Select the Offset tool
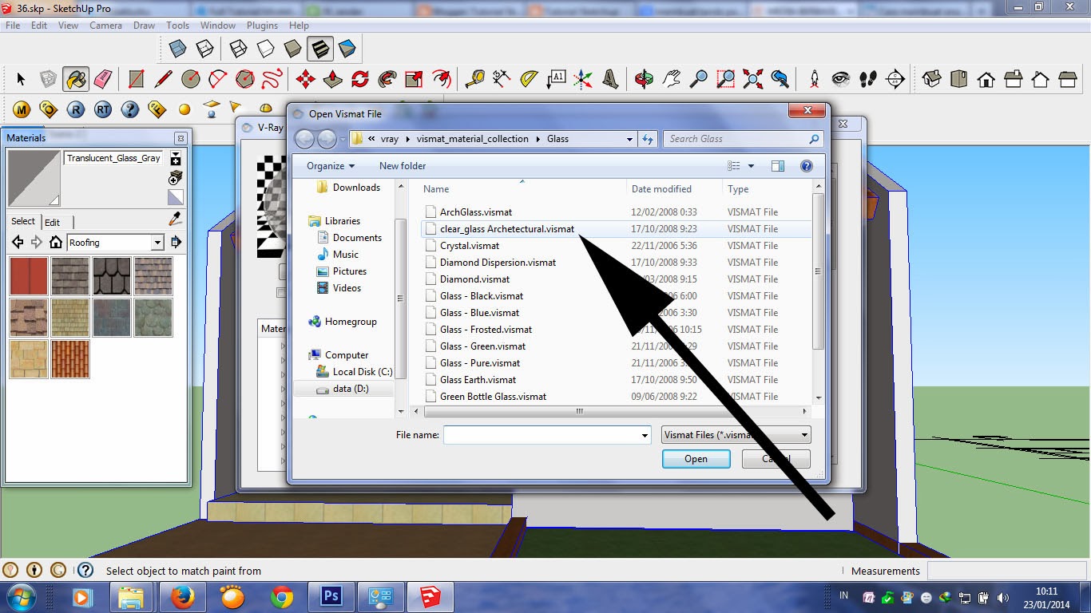The height and width of the screenshot is (613, 1091). (442, 79)
